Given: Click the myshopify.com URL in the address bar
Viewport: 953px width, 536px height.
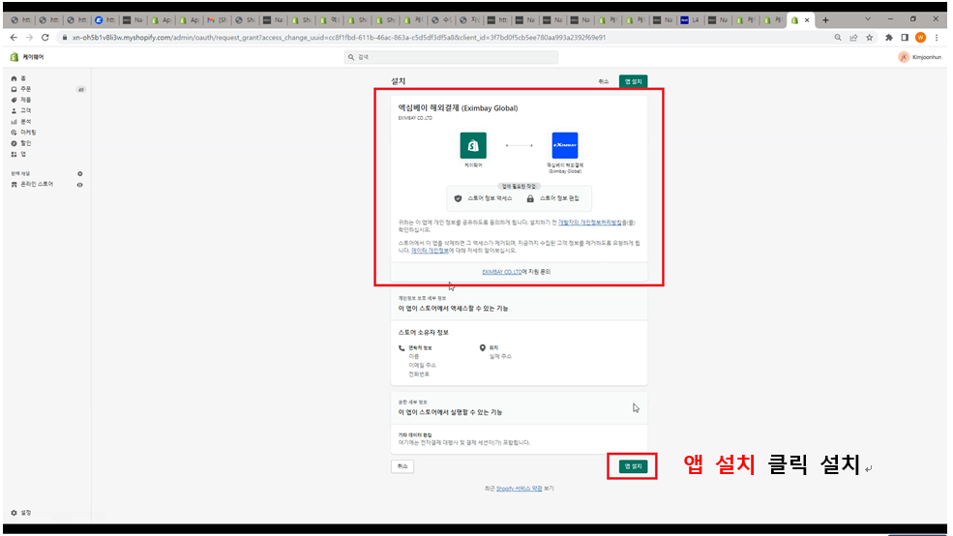Looking at the screenshot, I should [x=339, y=38].
